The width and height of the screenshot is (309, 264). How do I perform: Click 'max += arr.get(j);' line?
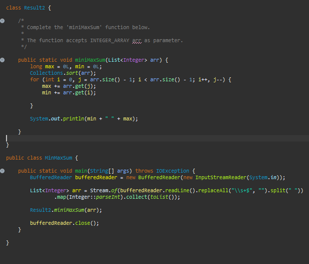pos(69,86)
